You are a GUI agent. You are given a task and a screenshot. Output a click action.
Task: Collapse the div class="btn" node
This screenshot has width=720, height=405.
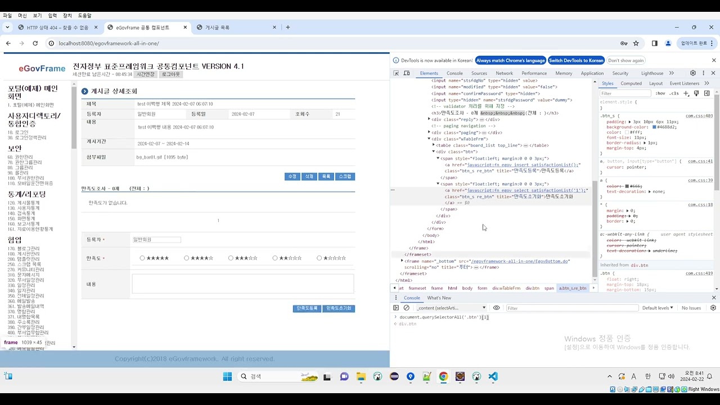[x=434, y=152]
